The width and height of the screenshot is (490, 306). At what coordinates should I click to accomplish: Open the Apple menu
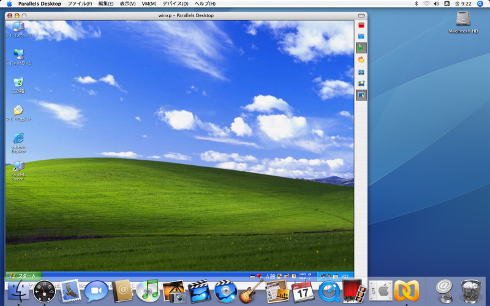[x=9, y=4]
